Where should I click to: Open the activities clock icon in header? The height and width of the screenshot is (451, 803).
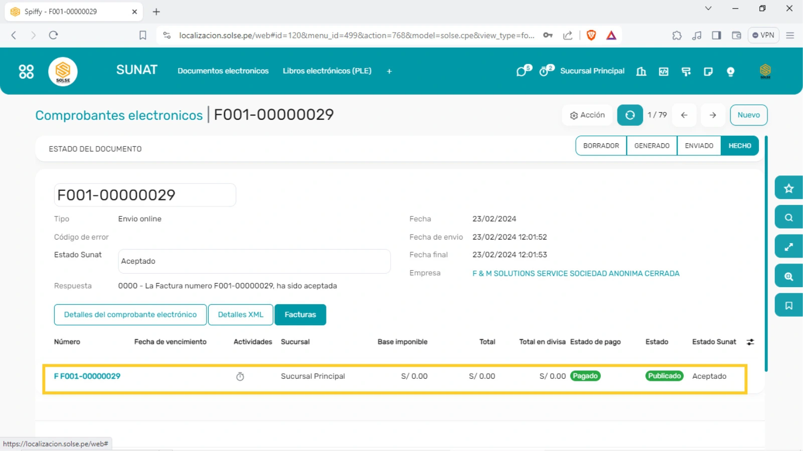[x=545, y=71]
